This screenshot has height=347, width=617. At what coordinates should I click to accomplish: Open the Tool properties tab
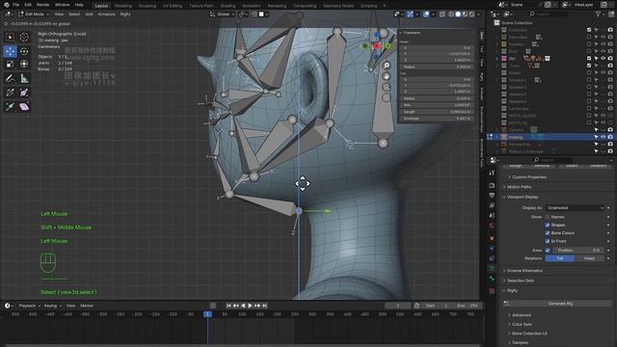(x=492, y=173)
